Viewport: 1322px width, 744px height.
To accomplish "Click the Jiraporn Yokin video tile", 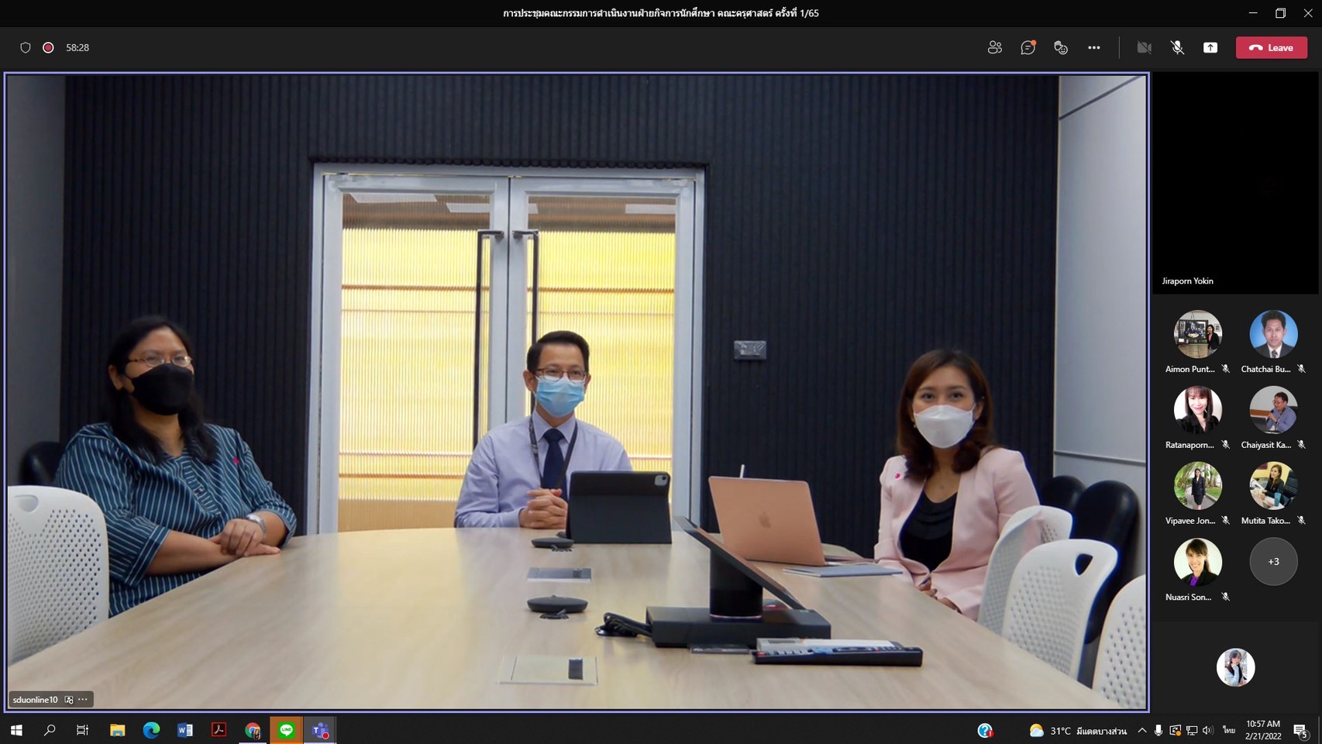I will click(x=1234, y=183).
